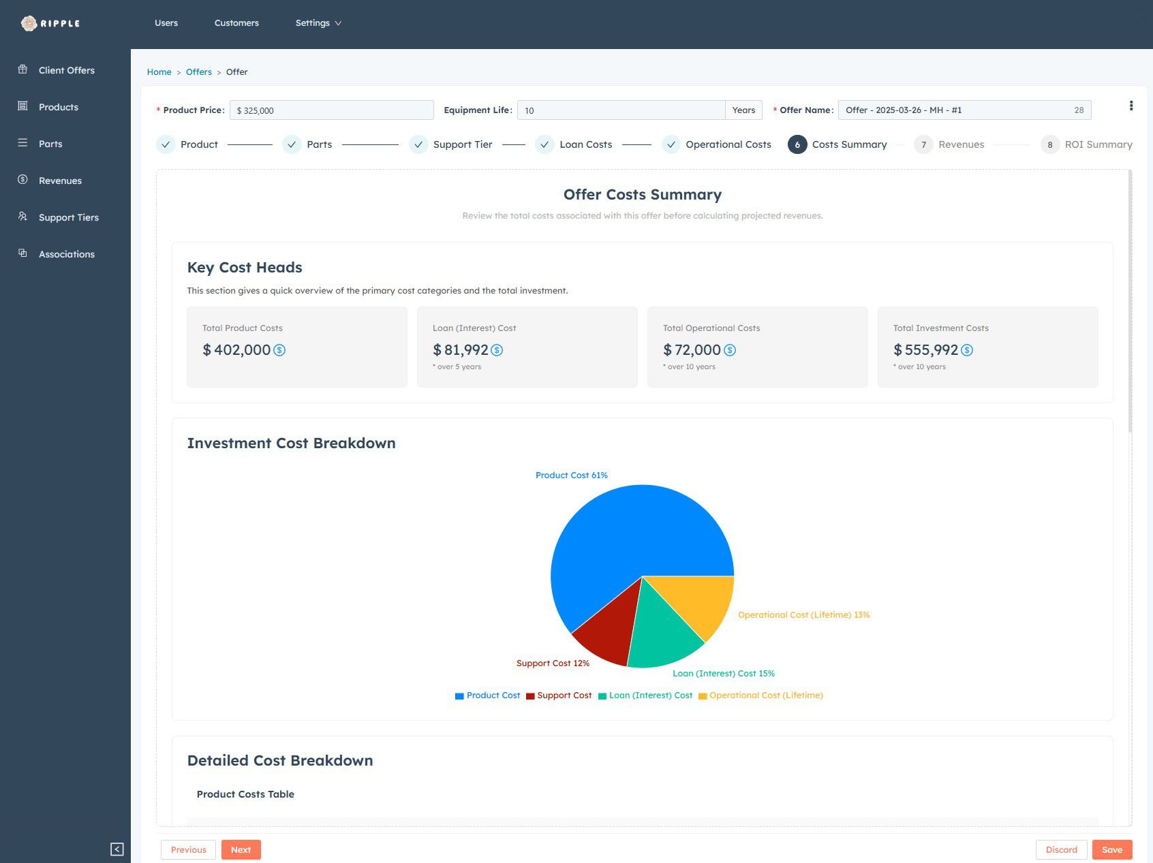Image resolution: width=1153 pixels, height=863 pixels.
Task: Click the Next button
Action: pos(241,849)
